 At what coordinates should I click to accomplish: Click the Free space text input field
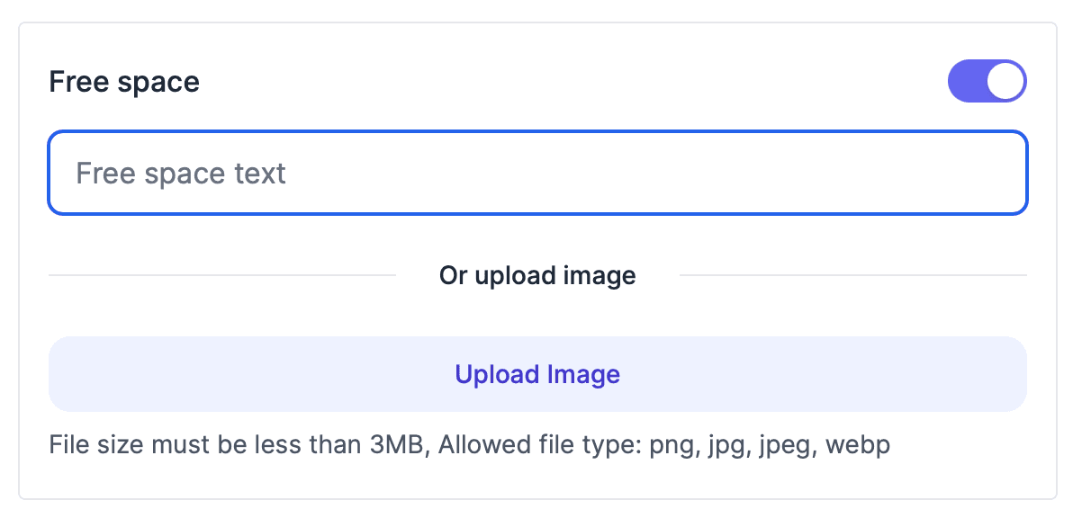point(537,174)
